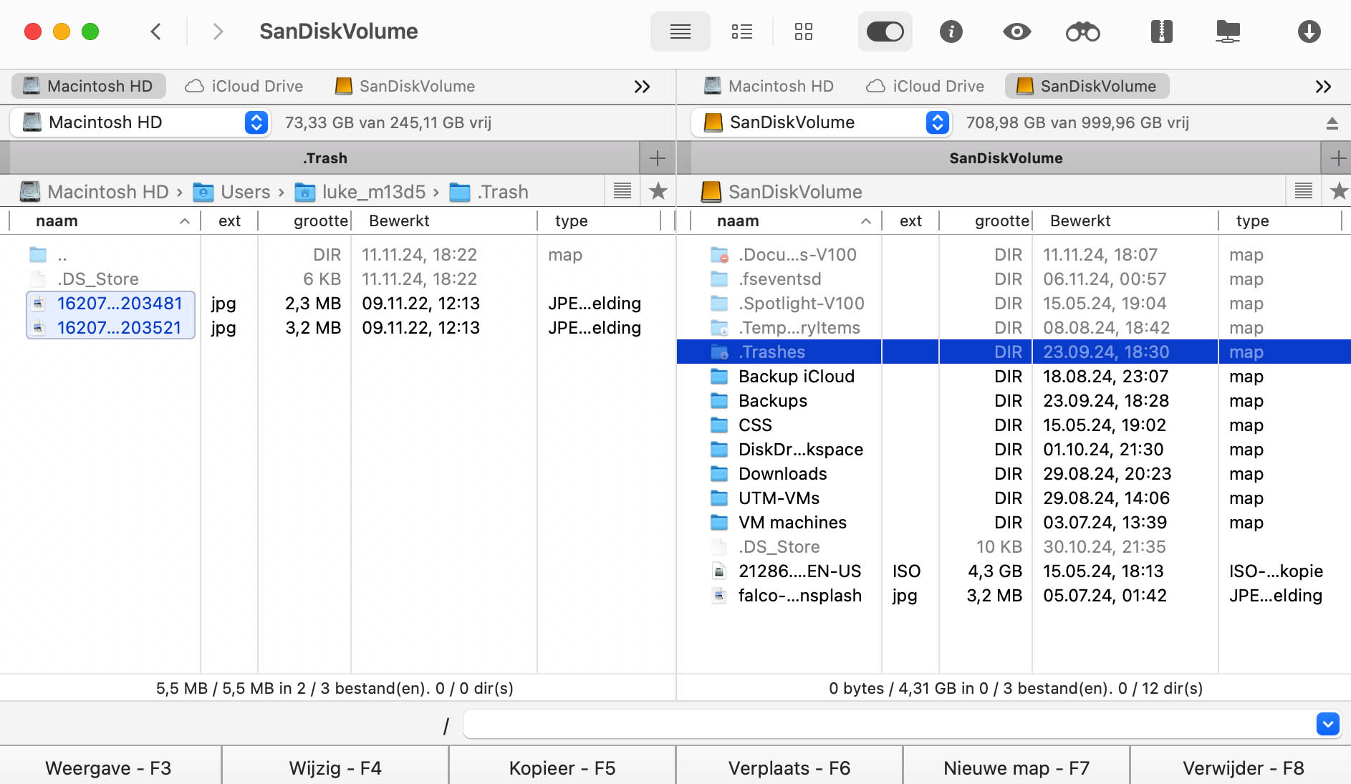Sort right pane by naam column
This screenshot has height=784, width=1351.
click(x=786, y=221)
